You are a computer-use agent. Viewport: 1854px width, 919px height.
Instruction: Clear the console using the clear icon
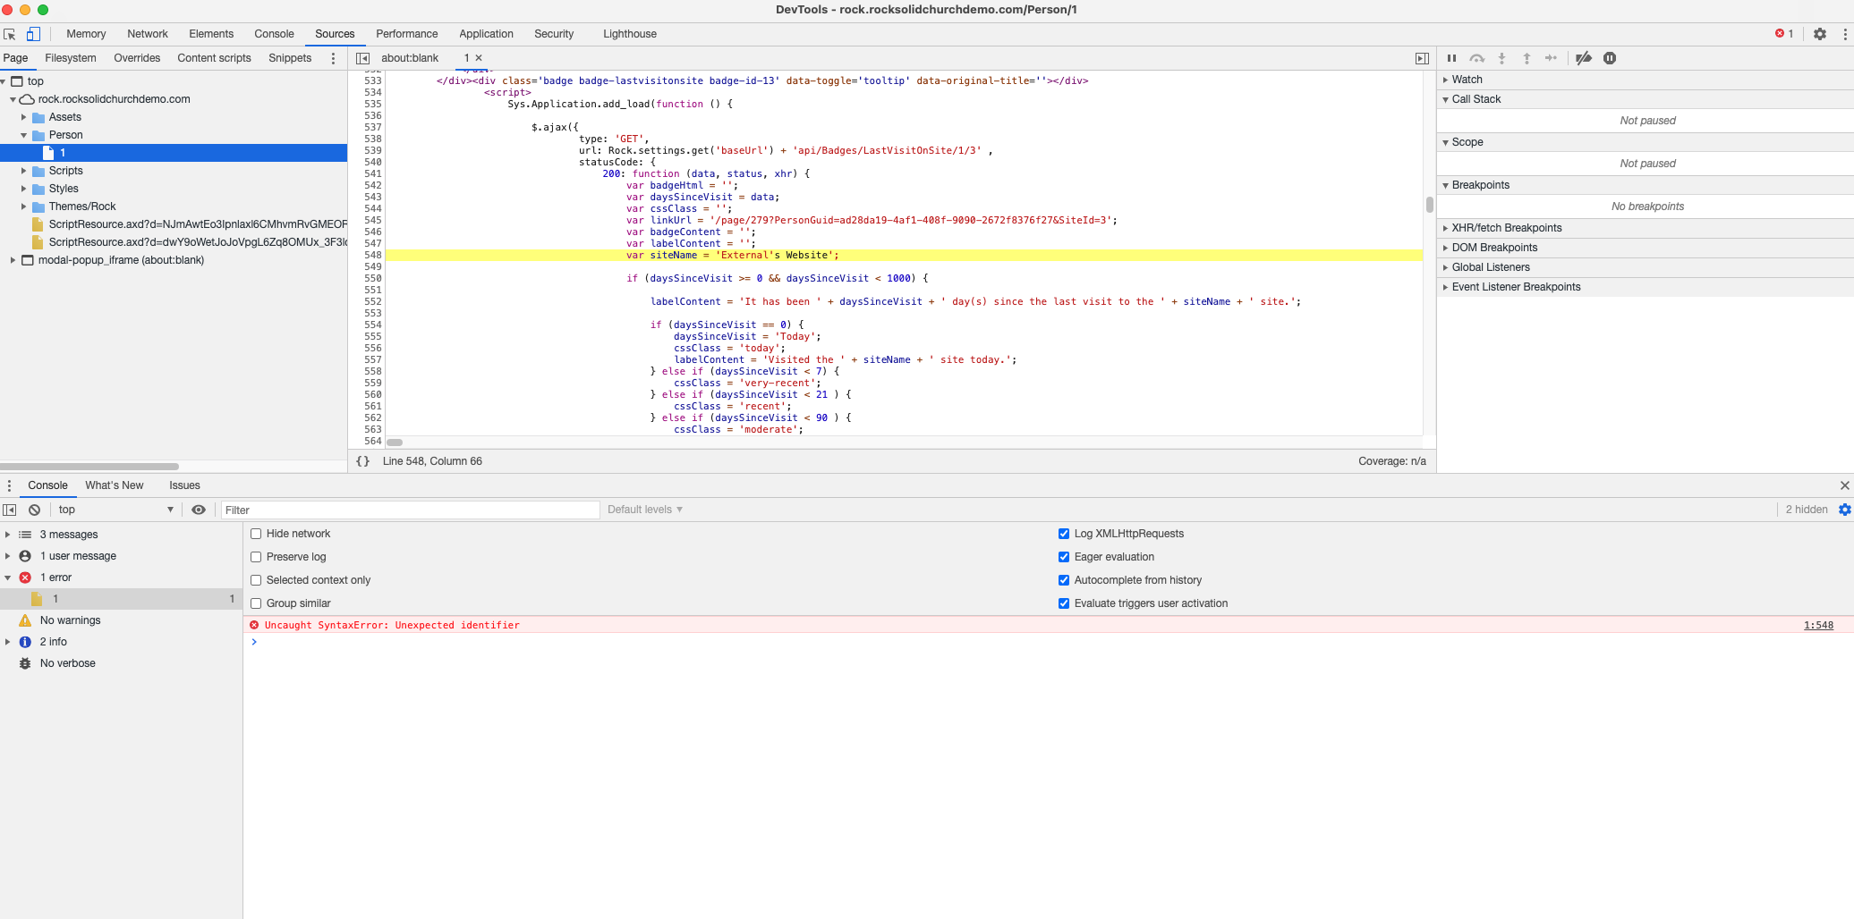(34, 509)
